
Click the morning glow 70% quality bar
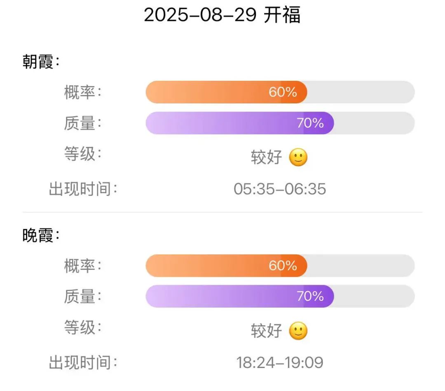click(280, 123)
